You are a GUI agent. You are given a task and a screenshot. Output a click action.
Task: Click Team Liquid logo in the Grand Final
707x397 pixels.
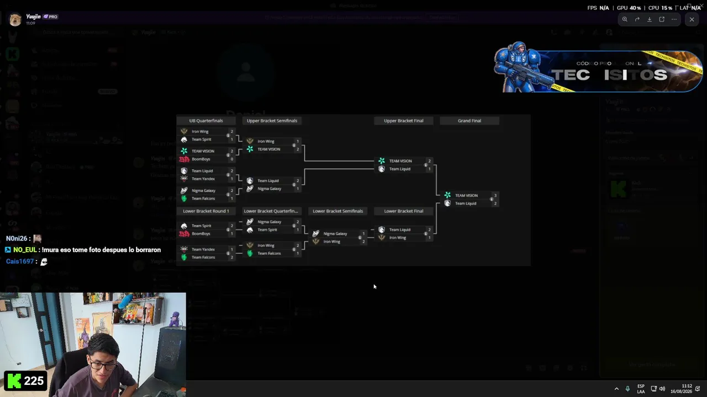[x=447, y=203]
